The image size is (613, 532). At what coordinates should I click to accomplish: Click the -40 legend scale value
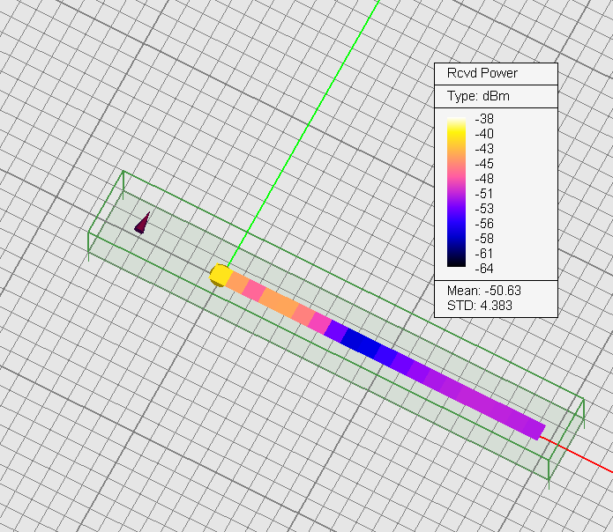[484, 134]
